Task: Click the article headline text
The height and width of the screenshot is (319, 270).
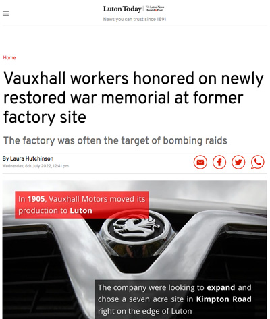Action: [133, 98]
